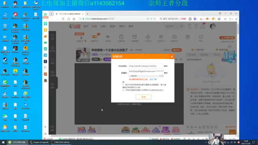Screen dimensions: 258x145
Task: Expand the scissors tool dropdown arrow
Action: click(203, 19)
